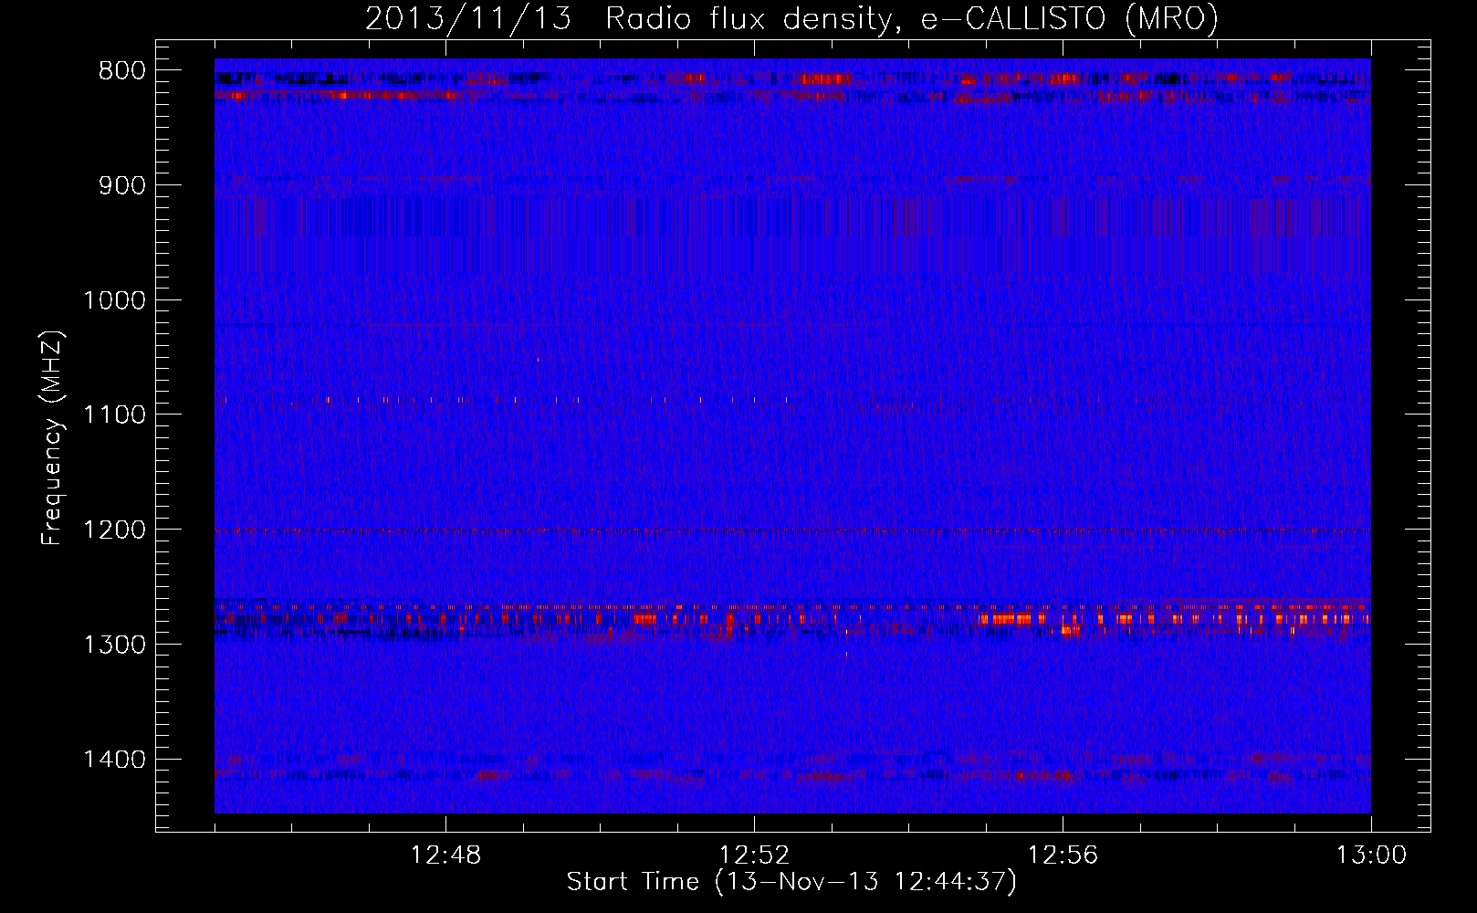Image resolution: width=1477 pixels, height=913 pixels.
Task: Click the 12:52 time tick label
Action: [754, 855]
